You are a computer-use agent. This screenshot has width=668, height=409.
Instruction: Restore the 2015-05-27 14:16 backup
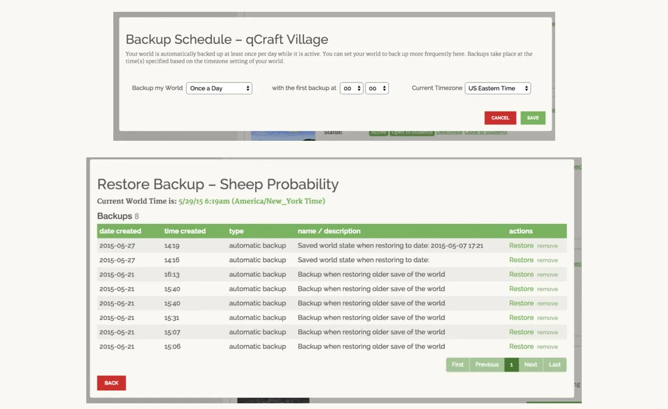[x=522, y=260]
